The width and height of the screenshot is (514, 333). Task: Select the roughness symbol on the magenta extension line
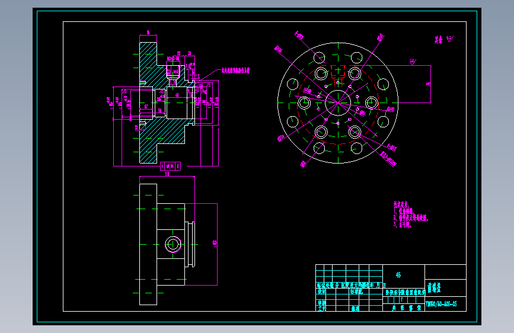coord(413,62)
